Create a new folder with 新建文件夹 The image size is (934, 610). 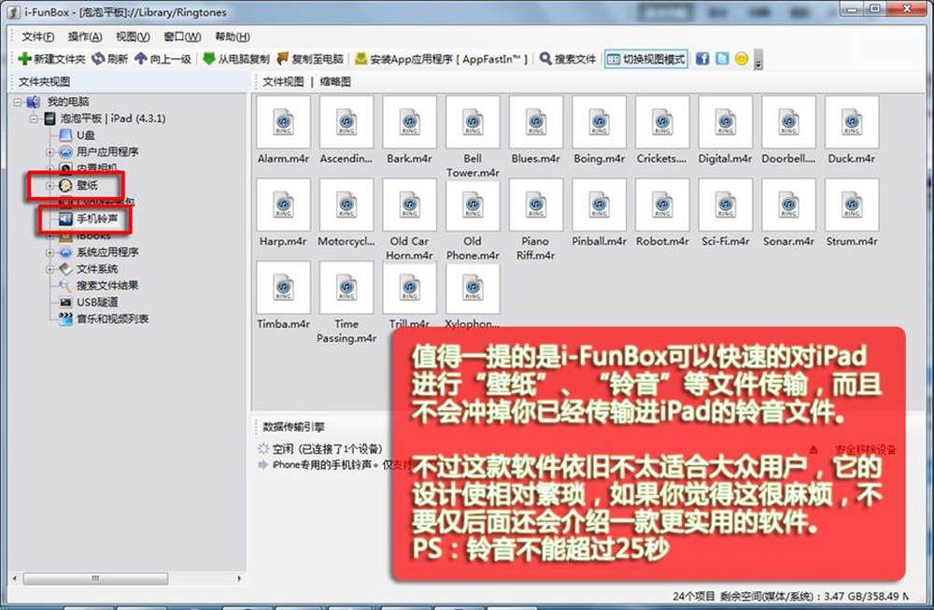51,59
